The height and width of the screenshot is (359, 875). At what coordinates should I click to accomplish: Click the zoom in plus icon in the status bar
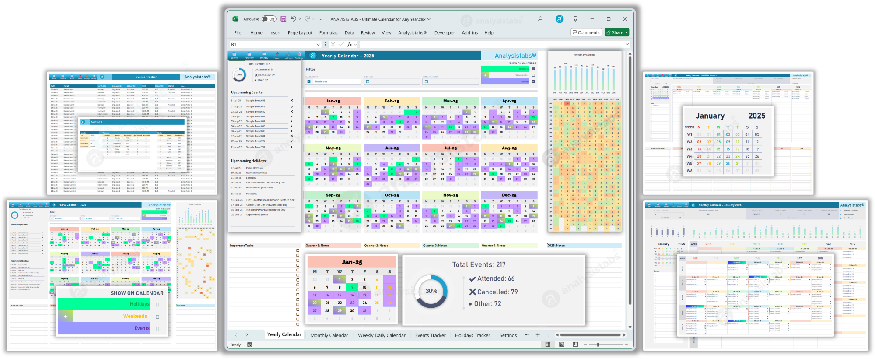[626, 345]
